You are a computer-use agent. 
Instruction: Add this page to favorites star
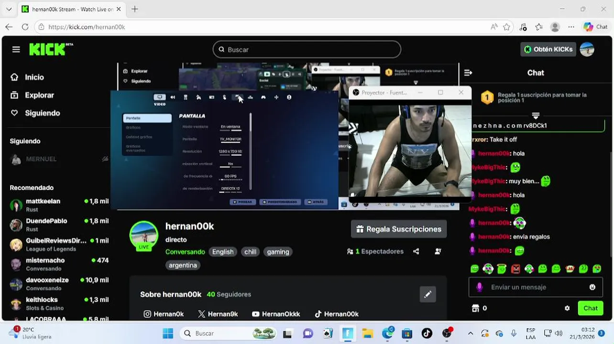[x=507, y=27]
